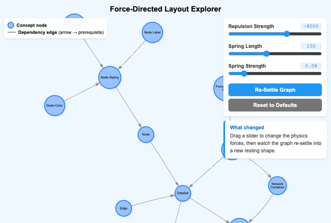Select the Network Container graph node
Screen dimensions: 331x223
click(x=277, y=185)
